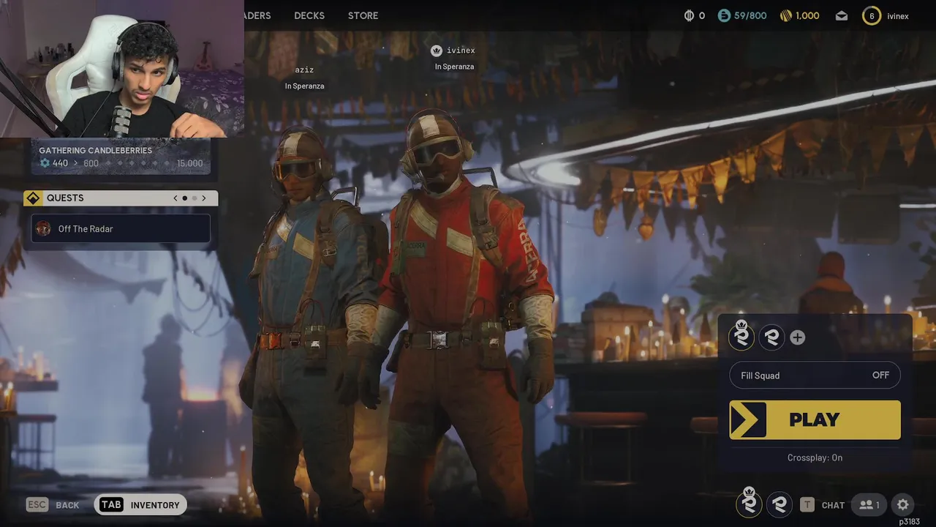Add a squad member with plus icon
This screenshot has height=527, width=936.
[x=797, y=337]
